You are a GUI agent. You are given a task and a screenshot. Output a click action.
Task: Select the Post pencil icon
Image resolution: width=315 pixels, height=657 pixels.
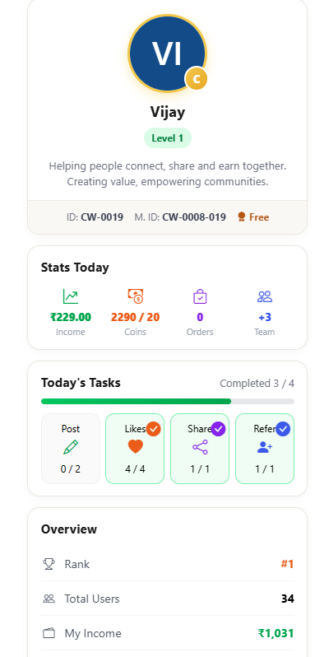coord(70,447)
